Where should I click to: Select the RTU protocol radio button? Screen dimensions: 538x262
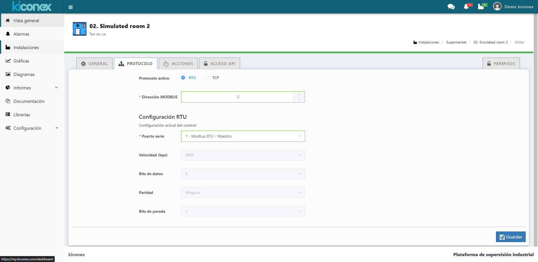point(183,78)
